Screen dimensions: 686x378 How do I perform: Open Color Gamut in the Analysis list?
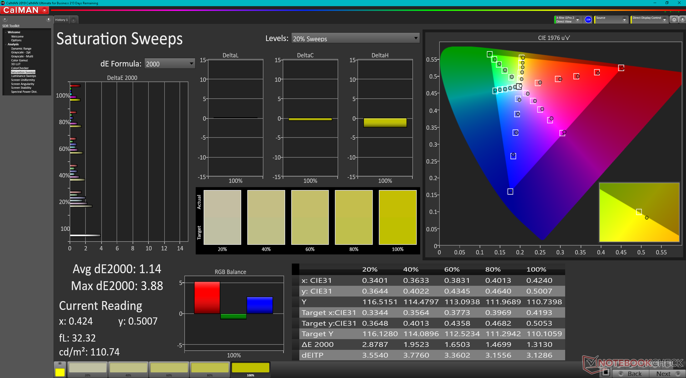pos(19,60)
